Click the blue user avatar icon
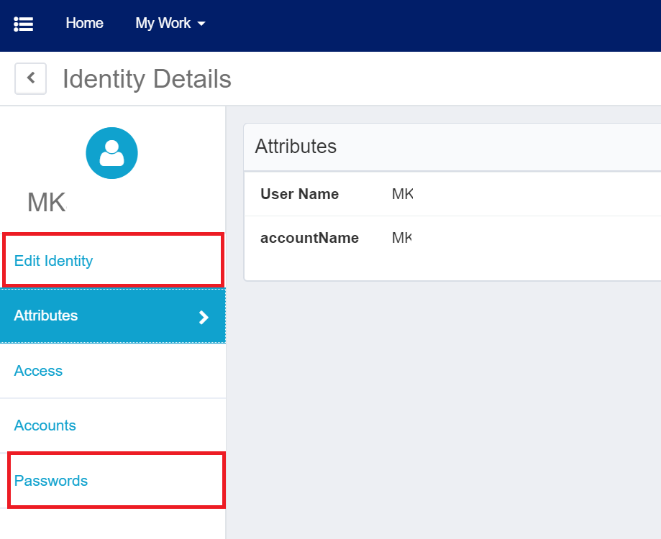This screenshot has height=539, width=661. point(111,153)
